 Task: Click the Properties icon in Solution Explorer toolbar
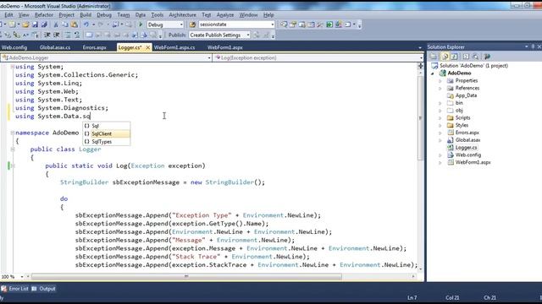[x=433, y=57]
